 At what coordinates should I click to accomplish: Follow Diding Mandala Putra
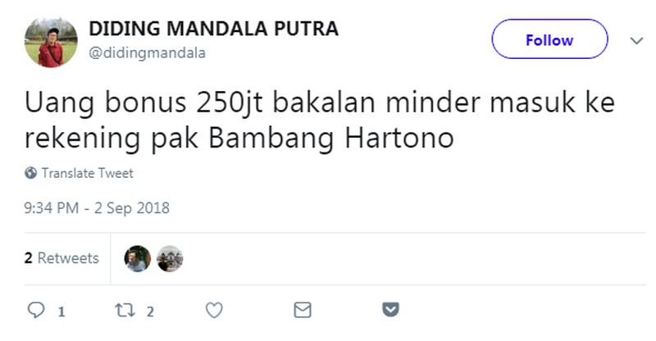coord(549,39)
